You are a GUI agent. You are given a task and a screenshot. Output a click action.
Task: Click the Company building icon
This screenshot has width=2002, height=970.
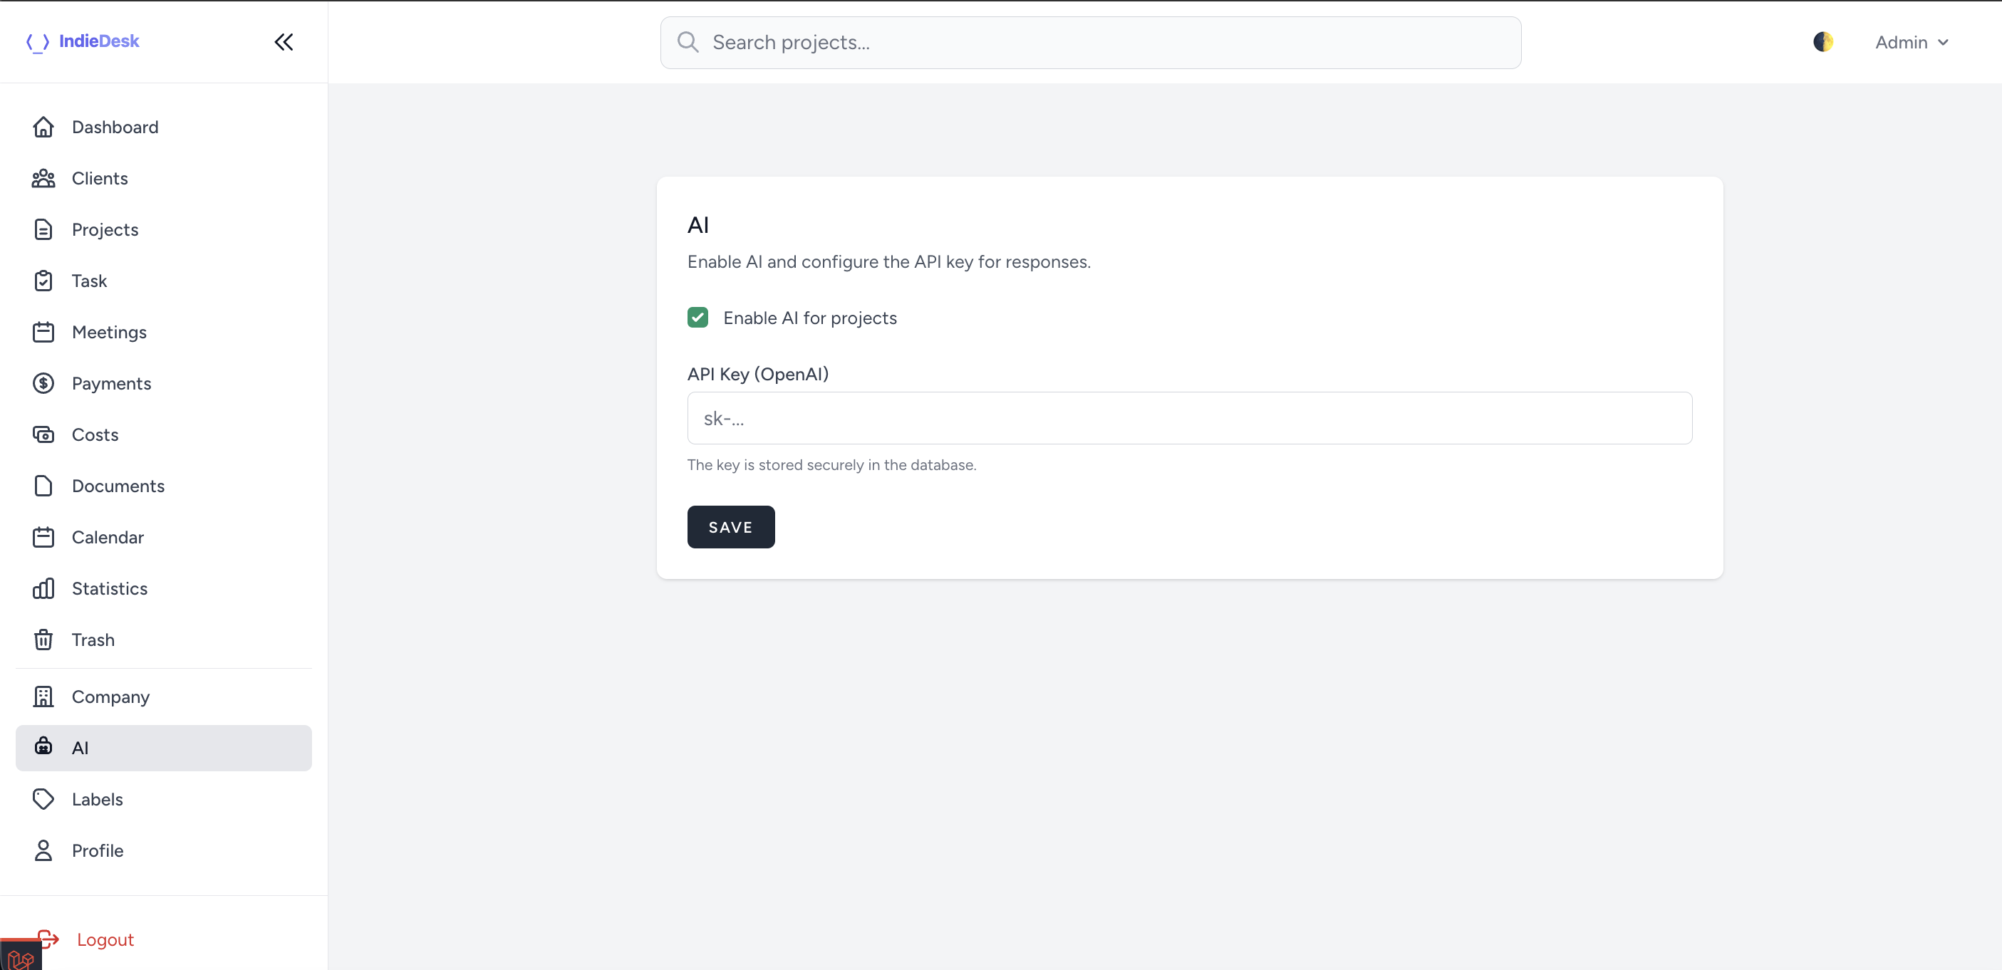pyautogui.click(x=43, y=696)
